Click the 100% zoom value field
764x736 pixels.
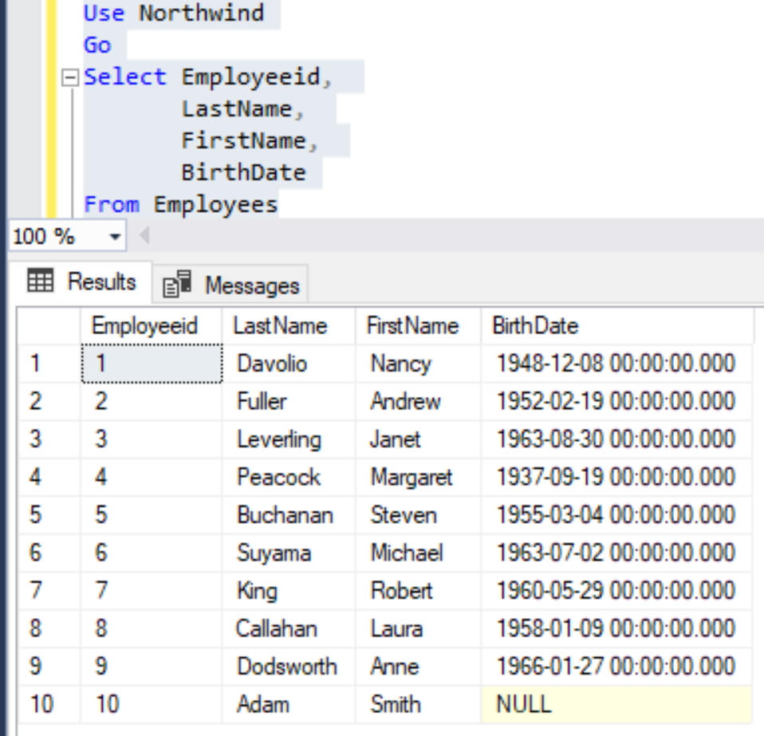(32, 237)
